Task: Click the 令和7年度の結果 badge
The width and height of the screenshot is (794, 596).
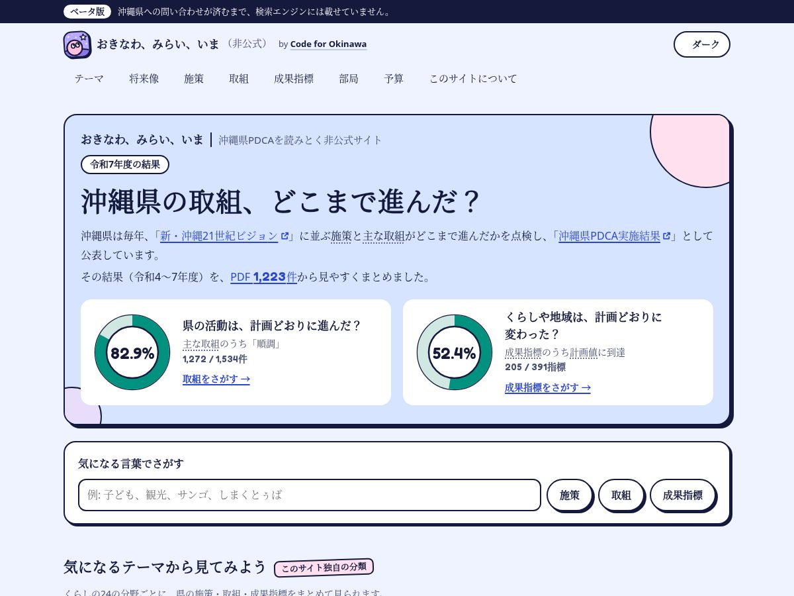Action: click(125, 164)
